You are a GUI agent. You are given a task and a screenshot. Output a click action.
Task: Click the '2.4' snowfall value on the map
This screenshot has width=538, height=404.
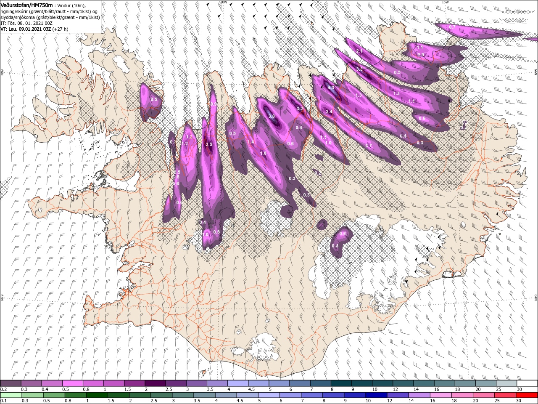(329, 112)
